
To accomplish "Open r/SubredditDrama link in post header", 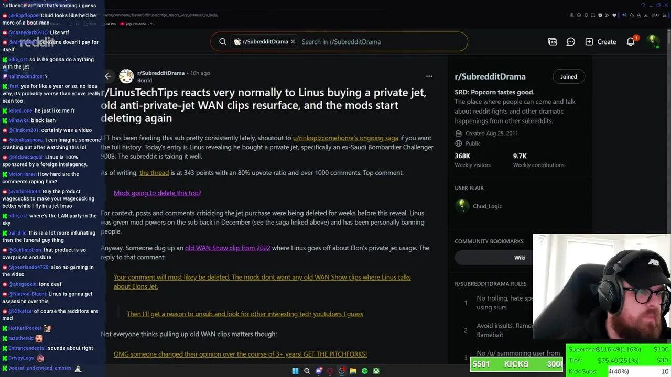I will click(x=161, y=73).
